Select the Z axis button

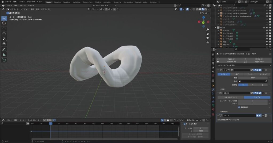pos(263,85)
